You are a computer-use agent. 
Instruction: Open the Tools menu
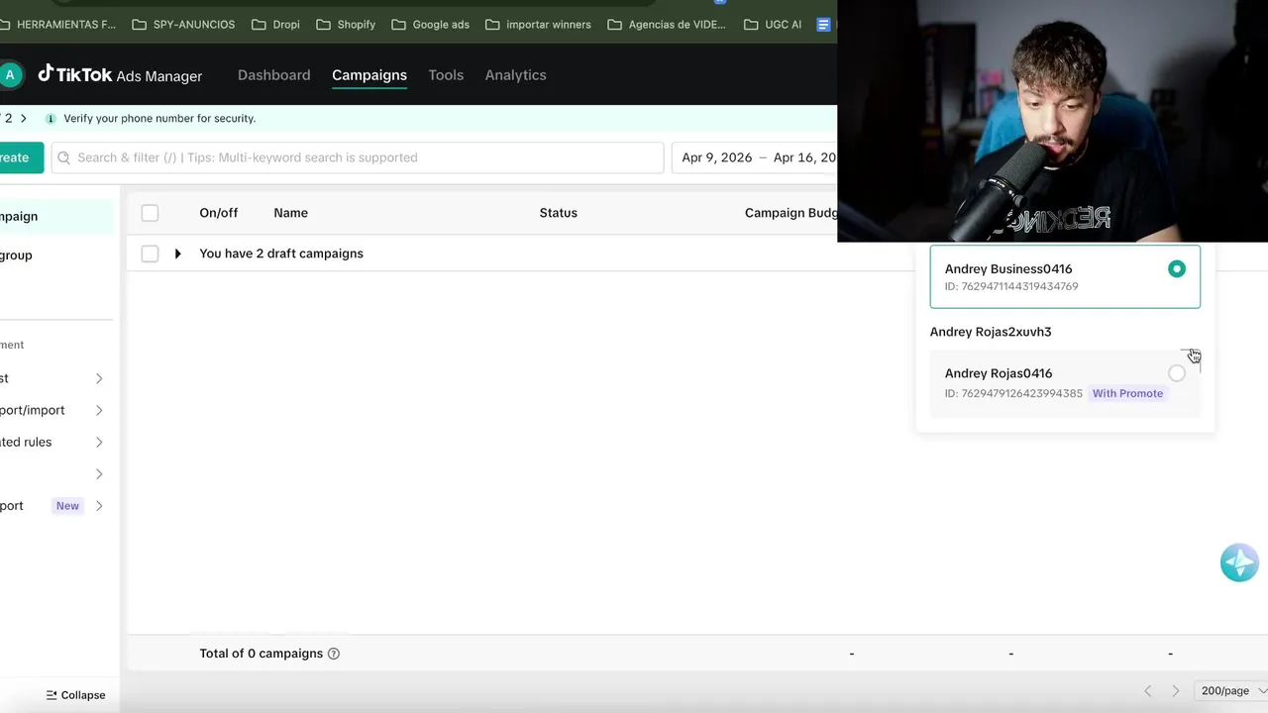[x=446, y=75]
